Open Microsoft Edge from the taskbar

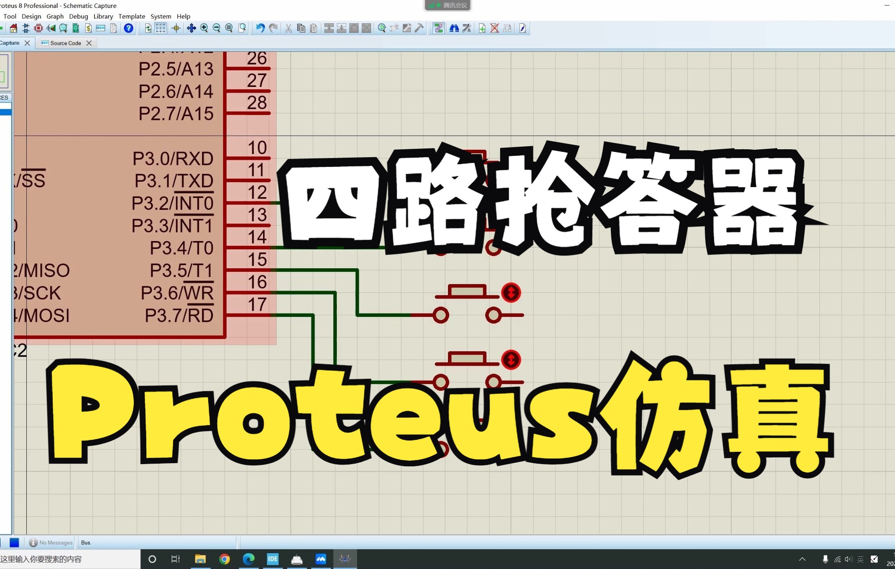[x=249, y=559]
